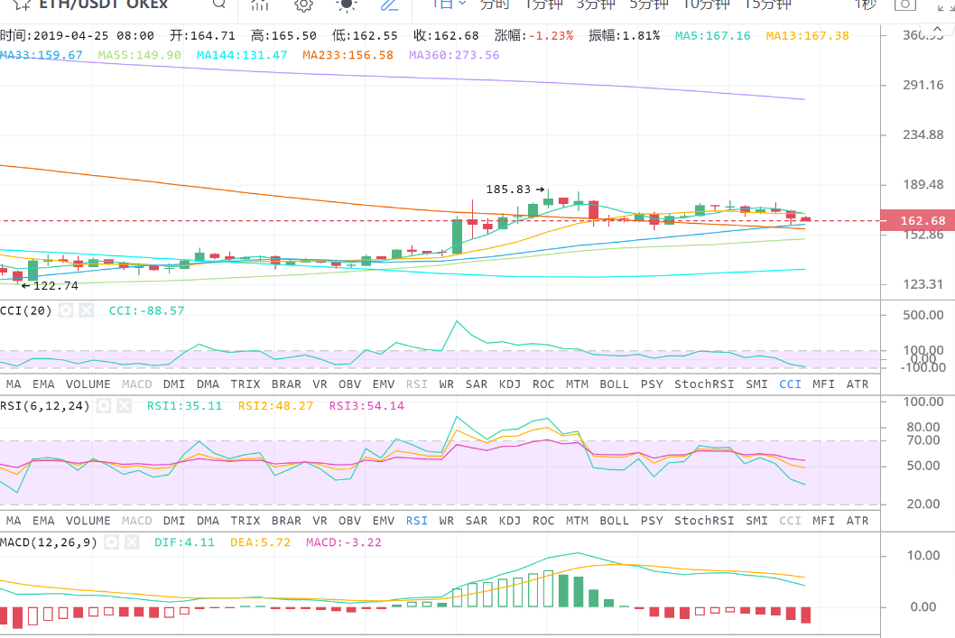The height and width of the screenshot is (638, 955).
Task: Select StochRSI in the row below the CCI panel
Action: click(x=704, y=384)
